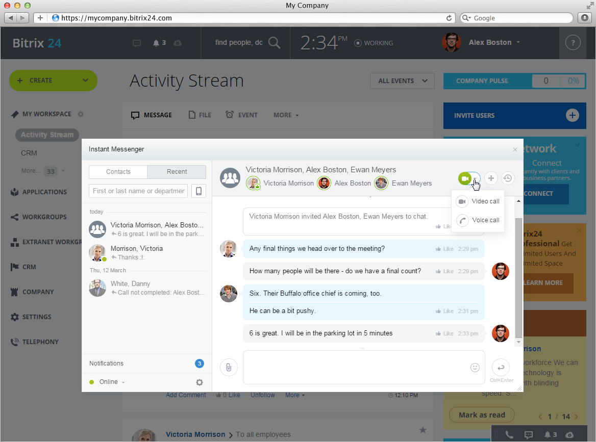Go to next page arrow beside 1 / 14
The width and height of the screenshot is (596, 442).
pyautogui.click(x=576, y=417)
